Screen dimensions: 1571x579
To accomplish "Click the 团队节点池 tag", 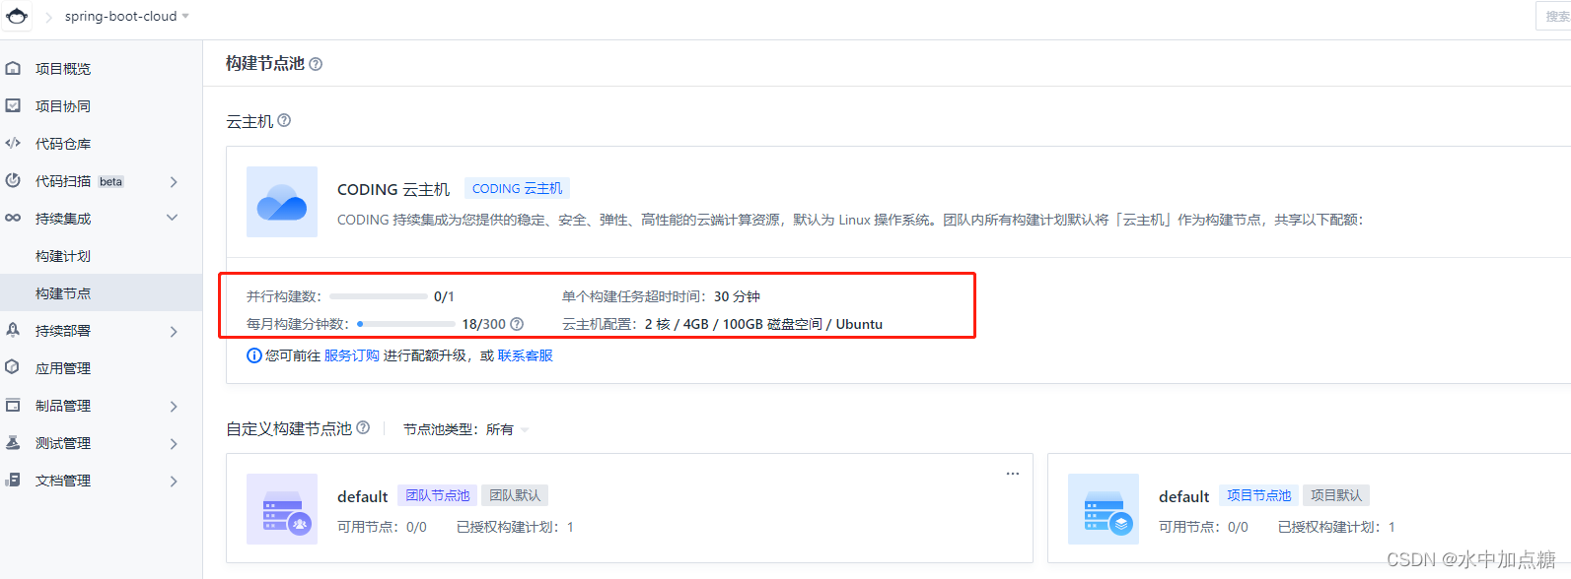I will 438,495.
